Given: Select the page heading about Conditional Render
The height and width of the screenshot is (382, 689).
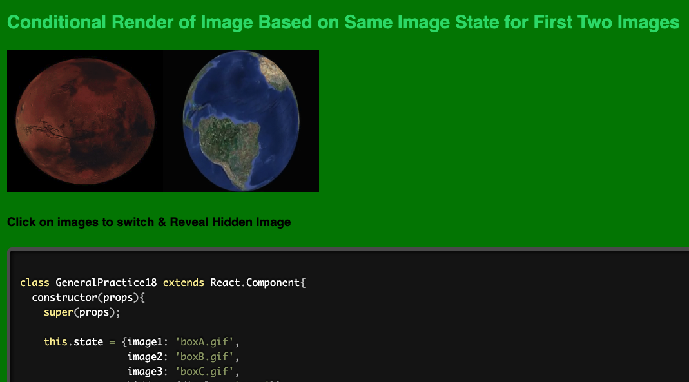Looking at the screenshot, I should (x=343, y=23).
